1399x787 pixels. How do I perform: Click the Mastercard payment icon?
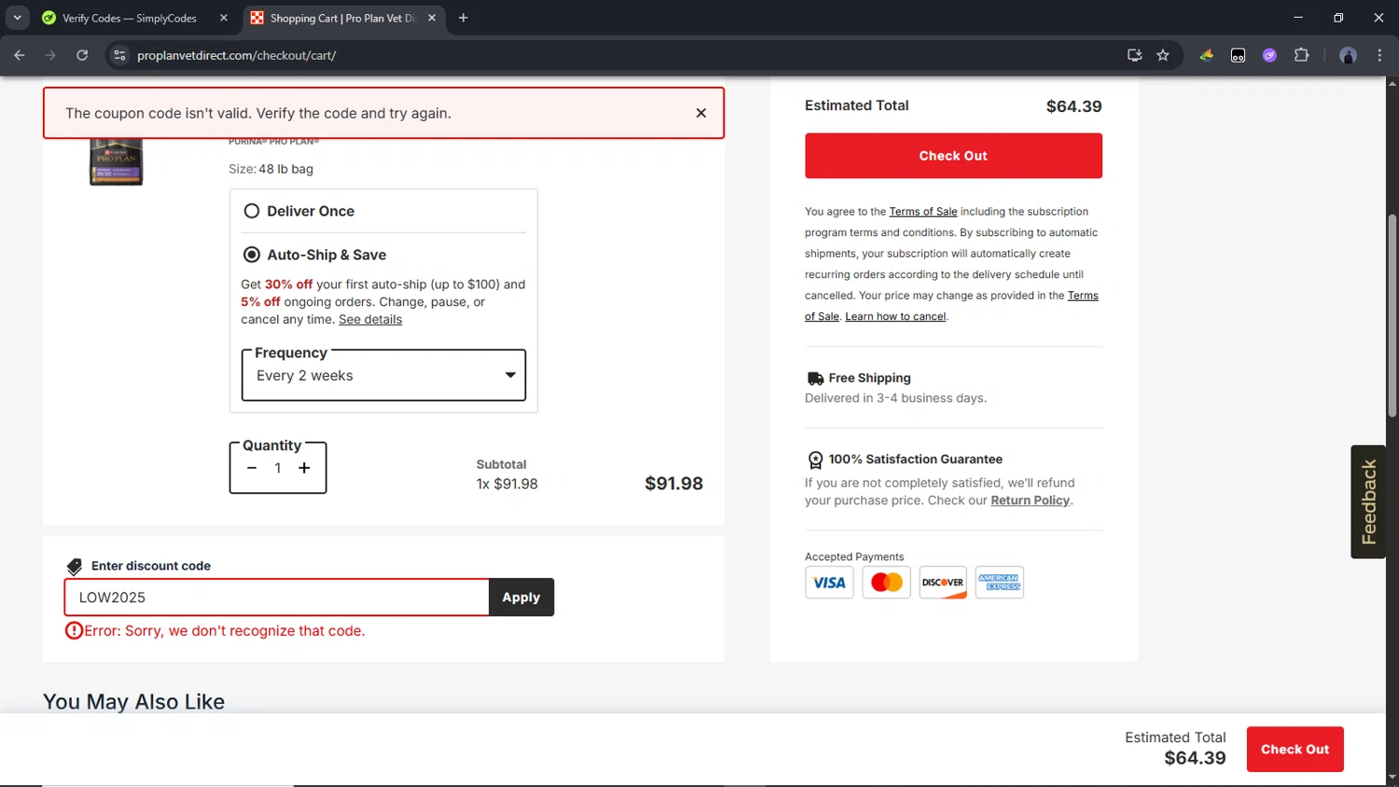[886, 583]
